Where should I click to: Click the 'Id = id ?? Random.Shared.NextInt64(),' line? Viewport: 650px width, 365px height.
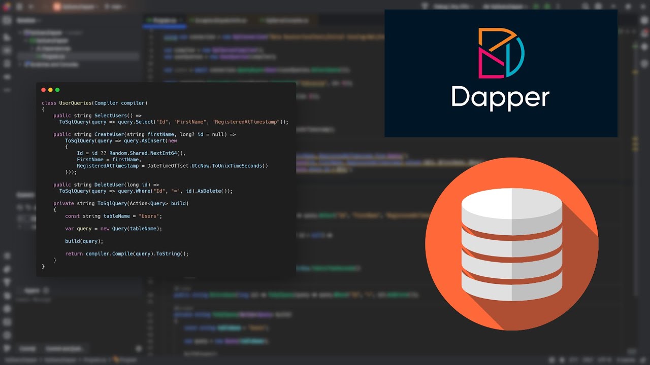(x=132, y=153)
